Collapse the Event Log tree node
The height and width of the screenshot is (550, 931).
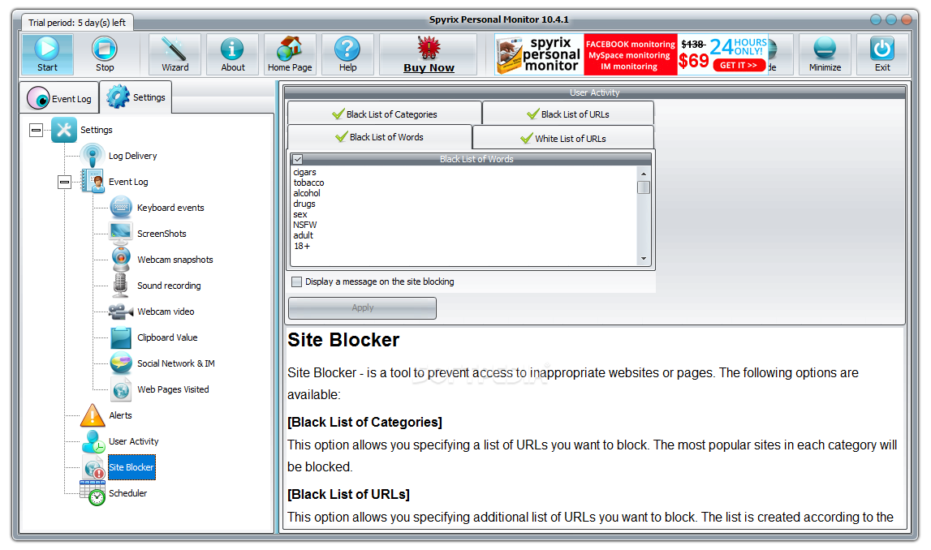pos(65,182)
